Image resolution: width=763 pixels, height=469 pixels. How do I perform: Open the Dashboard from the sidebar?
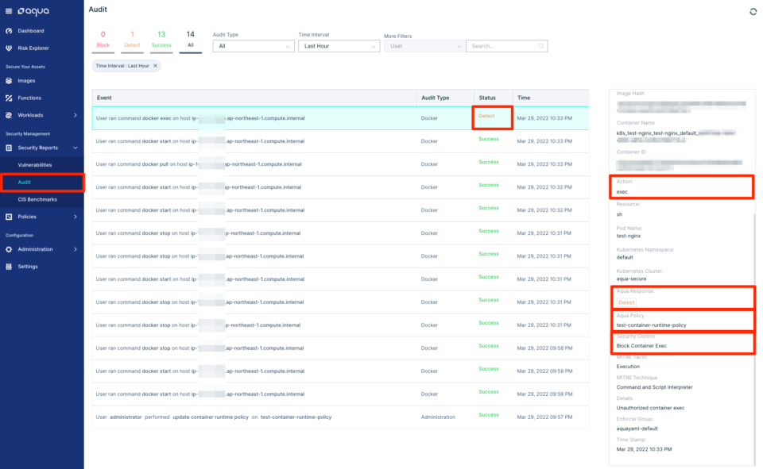[32, 30]
